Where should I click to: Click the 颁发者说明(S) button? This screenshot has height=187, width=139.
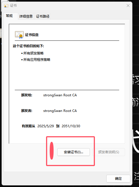109,152
